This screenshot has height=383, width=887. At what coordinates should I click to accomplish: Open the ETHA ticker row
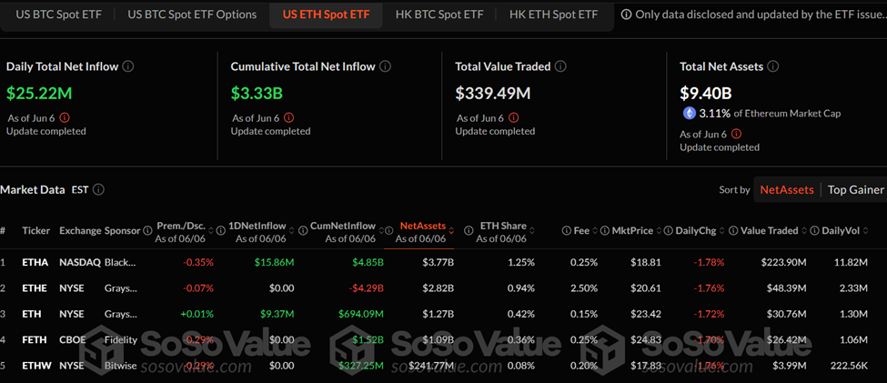tap(35, 263)
